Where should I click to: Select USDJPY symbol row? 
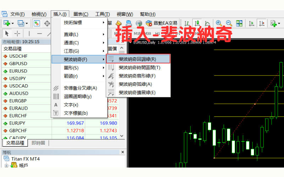tap(26, 78)
